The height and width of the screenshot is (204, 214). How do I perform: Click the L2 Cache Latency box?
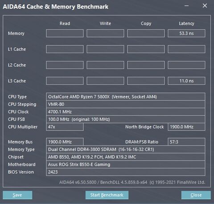pyautogui.click(x=186, y=65)
